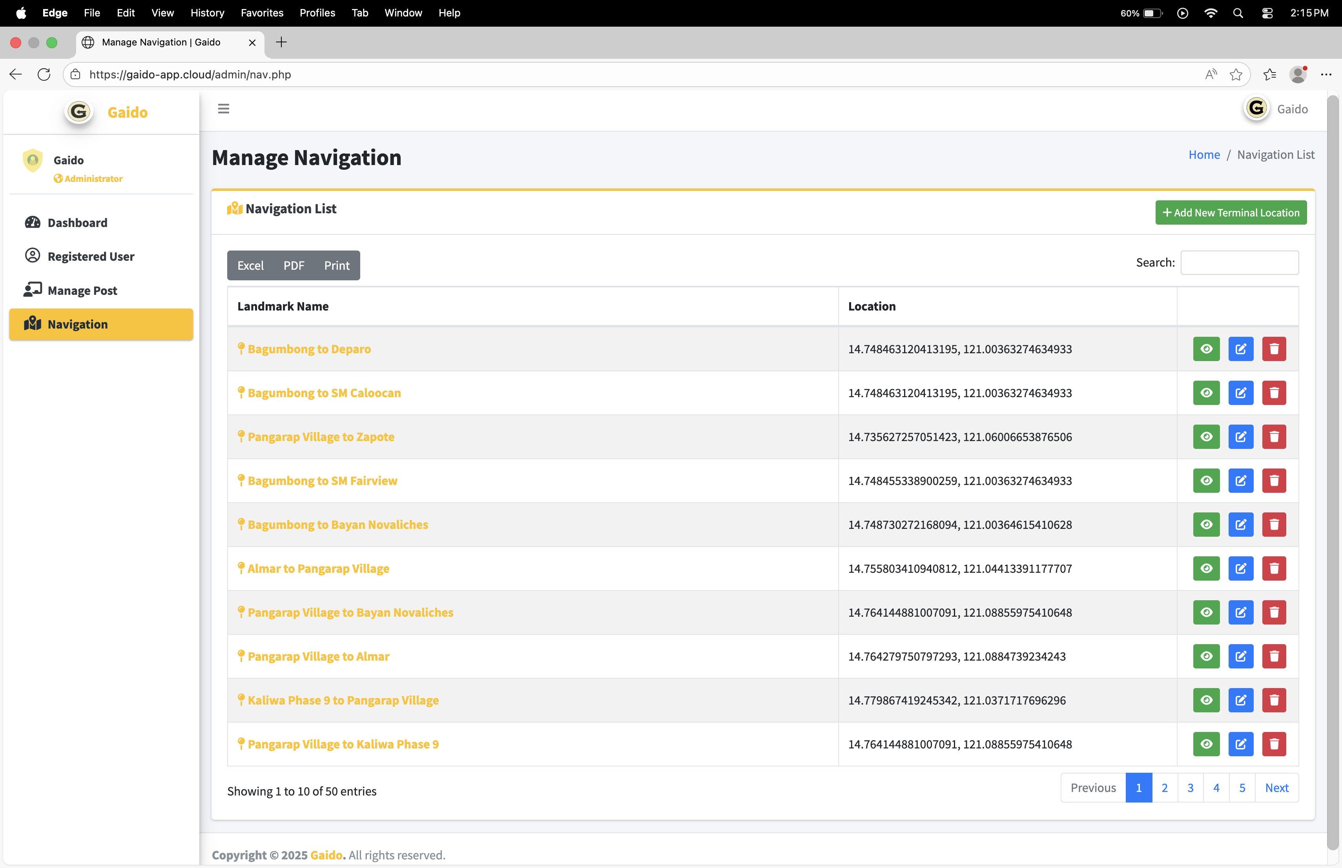The width and height of the screenshot is (1342, 868).
Task: Edit the Bagumbong to Deparo entry
Action: [x=1240, y=349]
